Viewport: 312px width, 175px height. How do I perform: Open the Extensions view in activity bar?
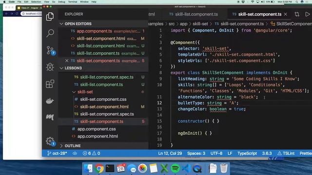tap(50, 84)
